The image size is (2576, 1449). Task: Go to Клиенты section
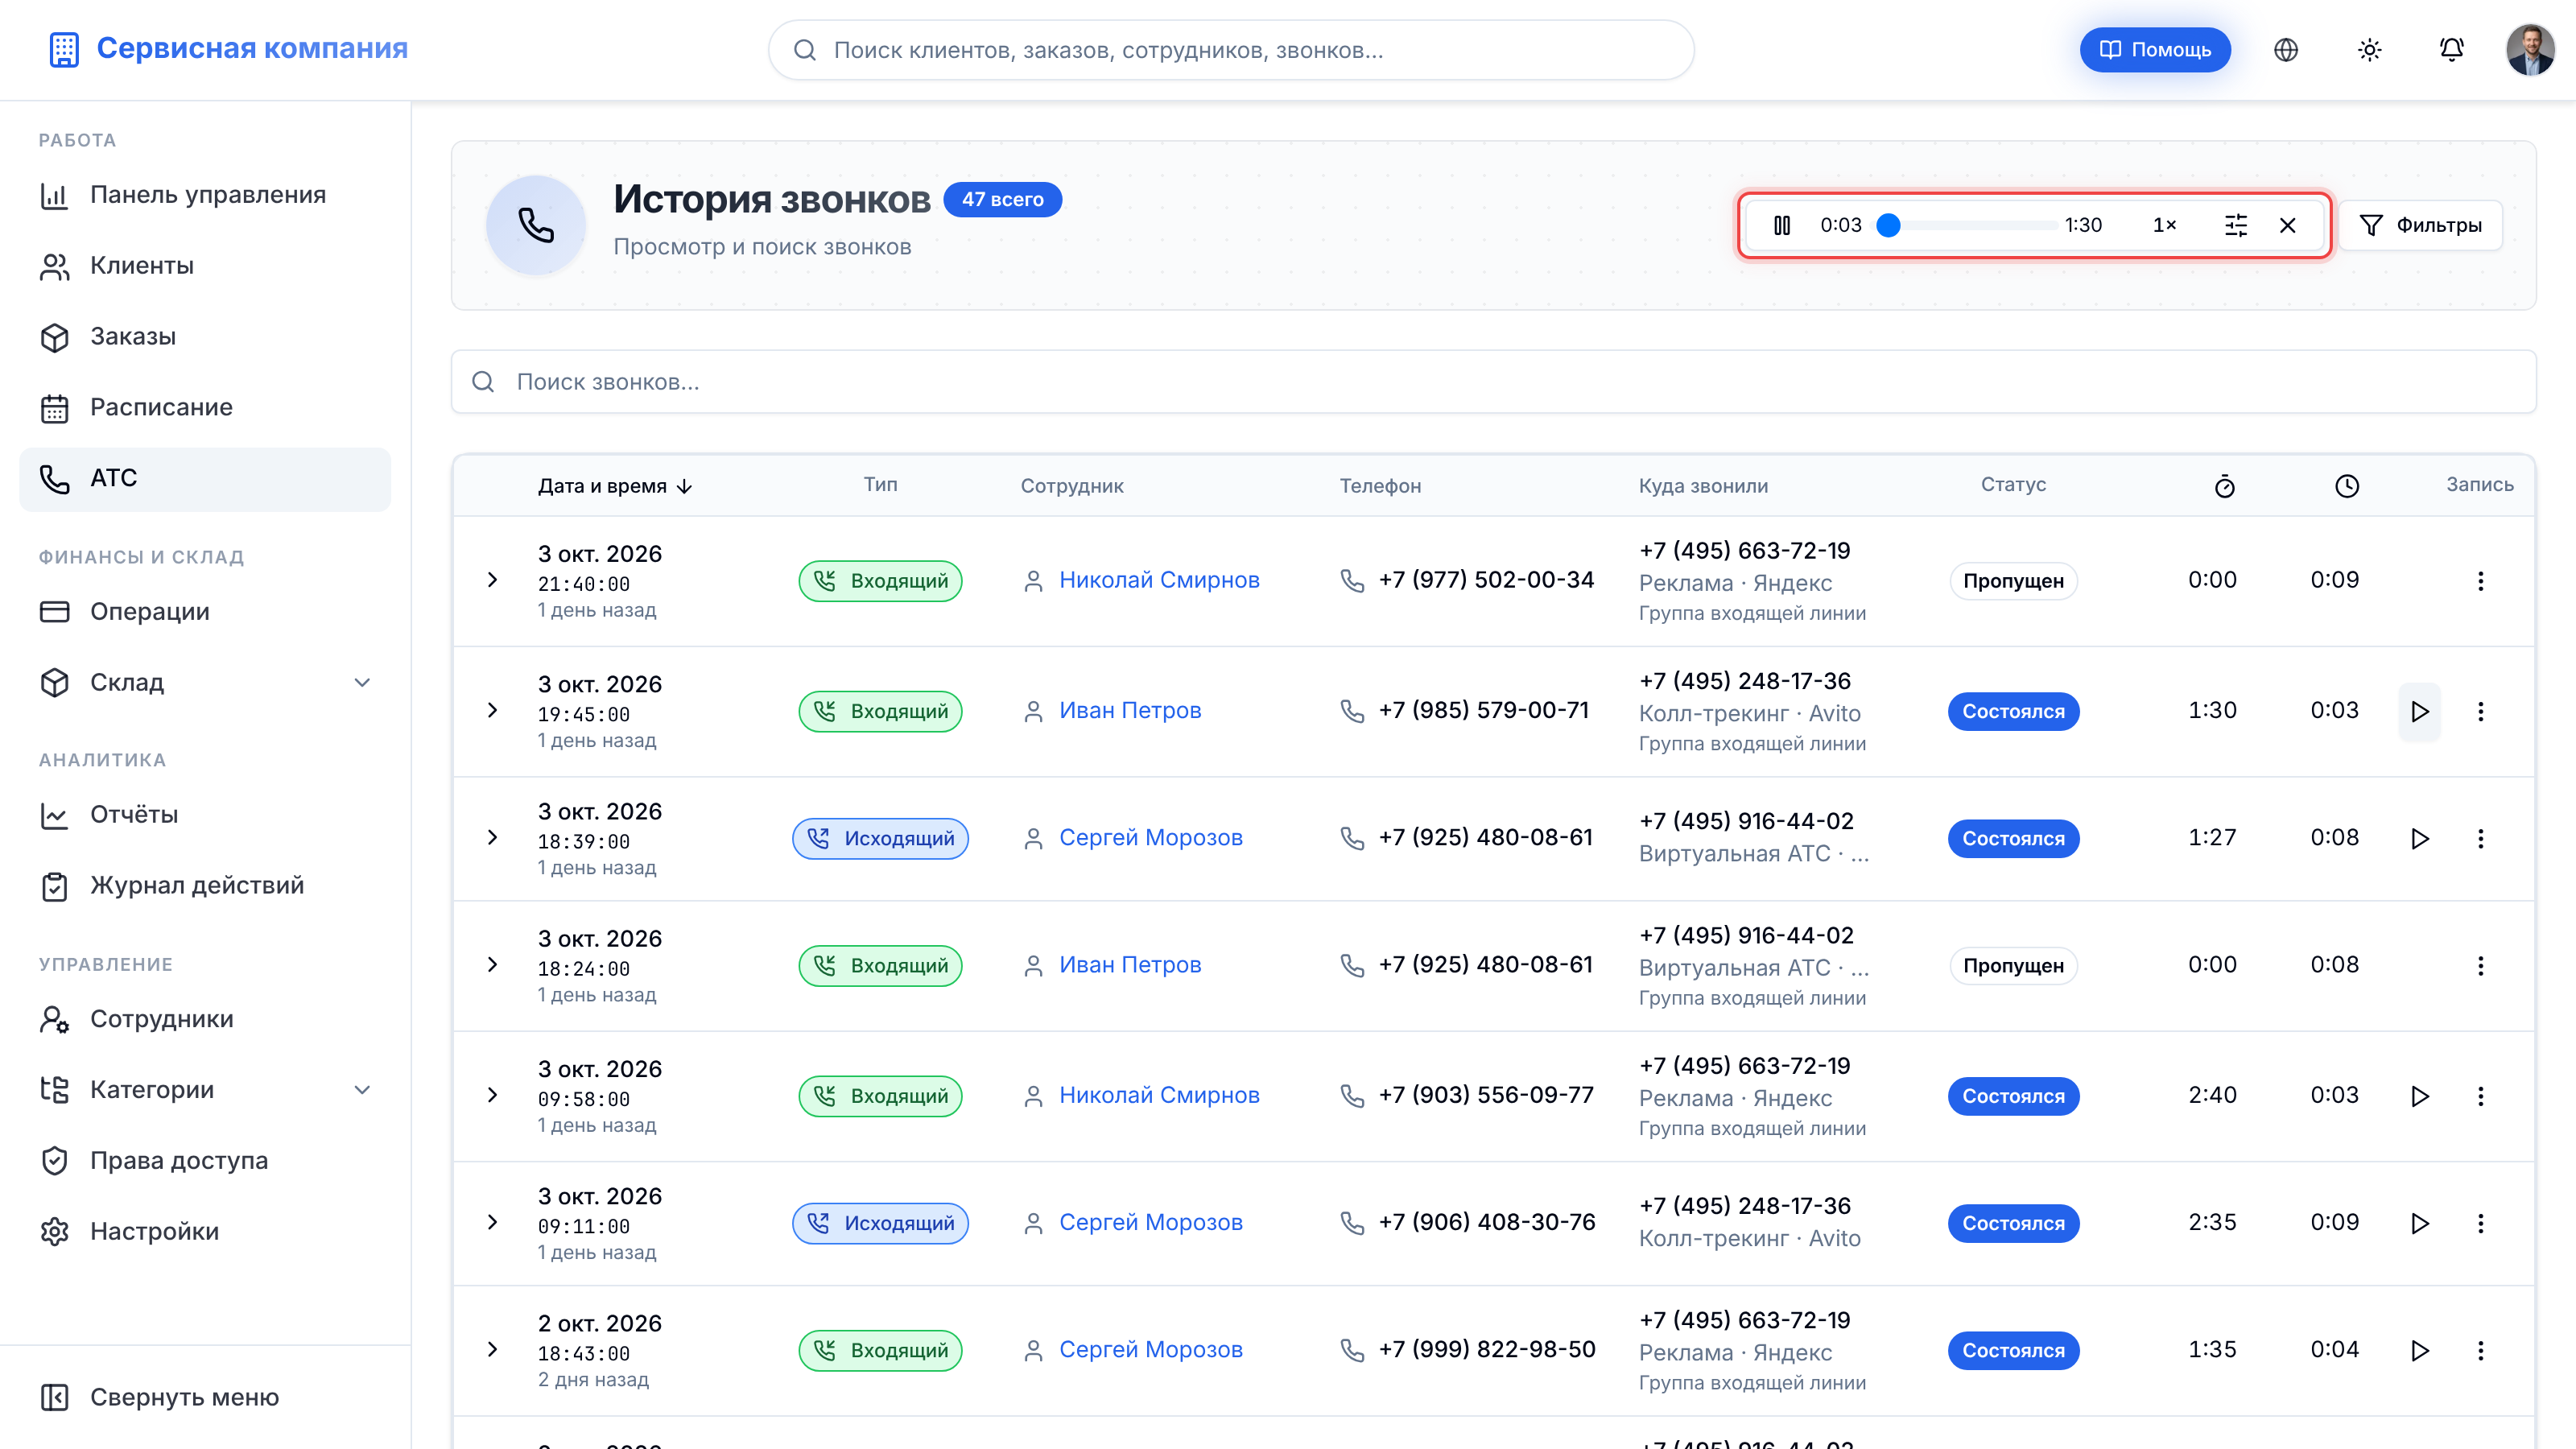(x=205, y=266)
